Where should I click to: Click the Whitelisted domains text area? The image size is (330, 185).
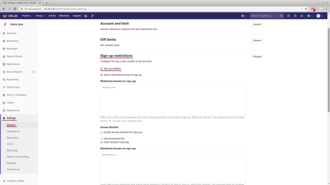[x=173, y=99]
